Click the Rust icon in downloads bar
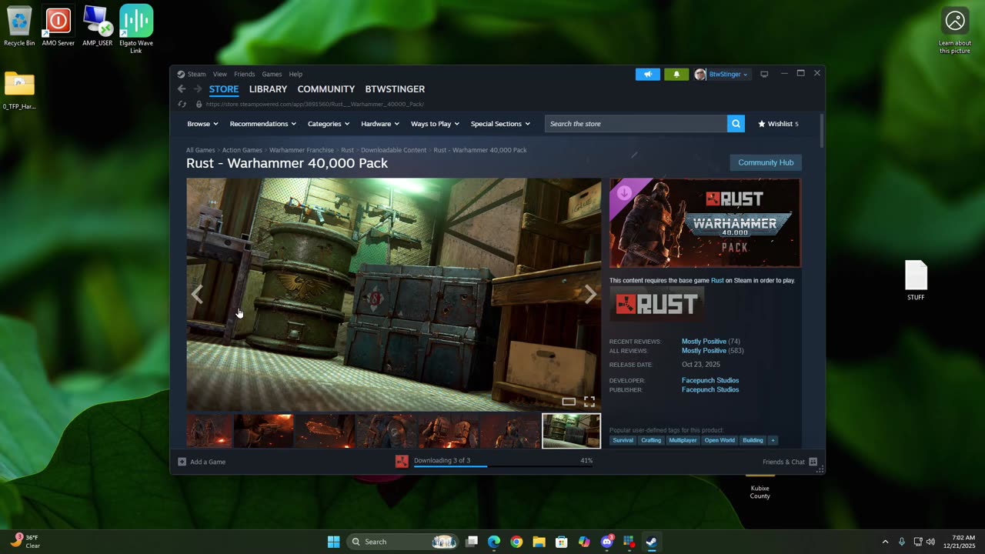Viewport: 985px width, 554px height. point(402,462)
